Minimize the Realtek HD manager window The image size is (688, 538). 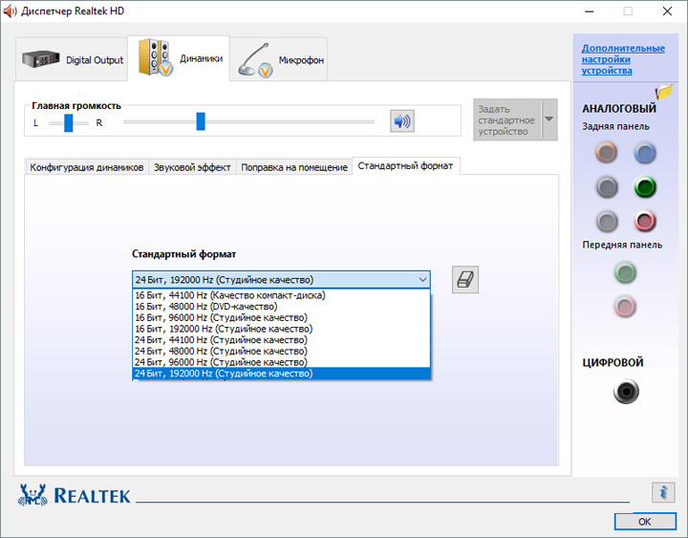point(589,11)
